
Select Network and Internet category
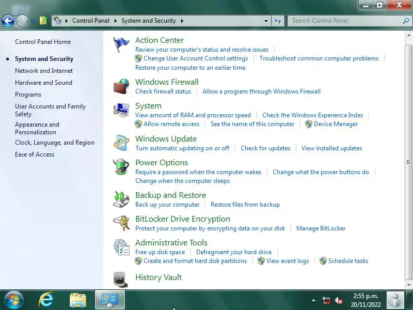(44, 71)
